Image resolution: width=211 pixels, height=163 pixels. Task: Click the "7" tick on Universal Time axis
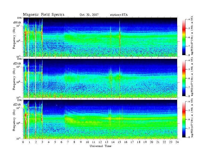[x=68, y=142]
